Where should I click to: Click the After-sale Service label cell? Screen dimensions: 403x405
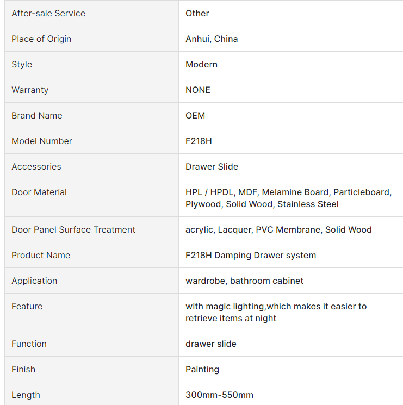coord(91,13)
